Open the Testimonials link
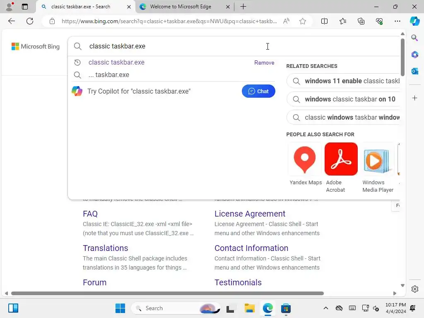The image size is (424, 318). point(238,282)
